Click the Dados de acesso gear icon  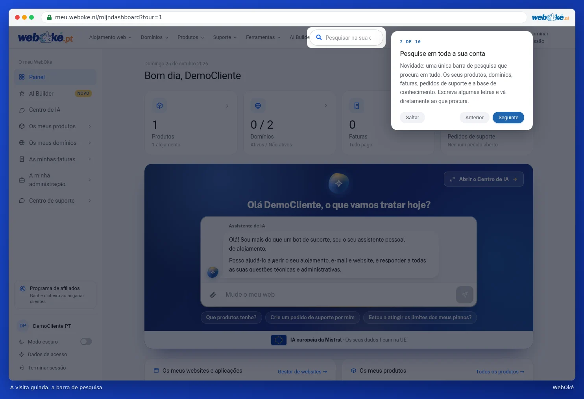22,355
